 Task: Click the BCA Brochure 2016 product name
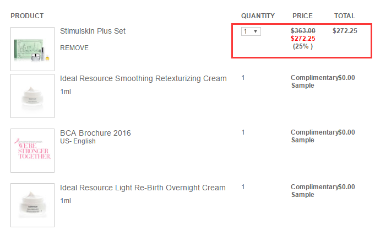95,133
